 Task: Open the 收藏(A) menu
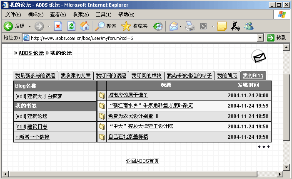coord(81,15)
